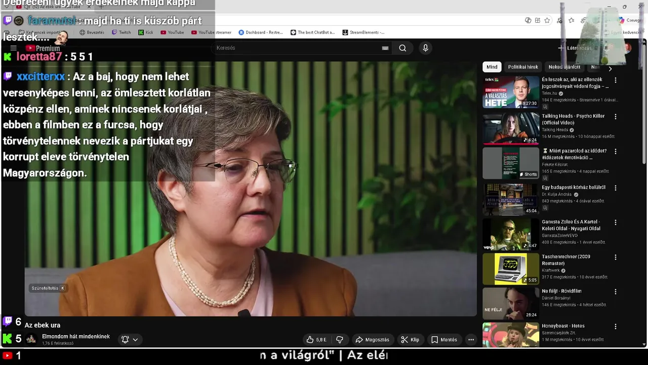Select the Mind filter chip
This screenshot has width=648, height=365.
[492, 67]
